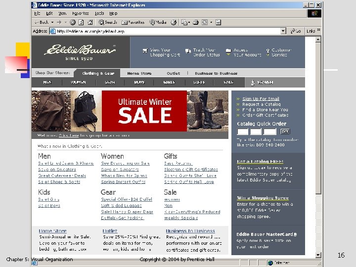Click the Request a Catalog link
This screenshot has width=356, height=267.
[x=262, y=104]
